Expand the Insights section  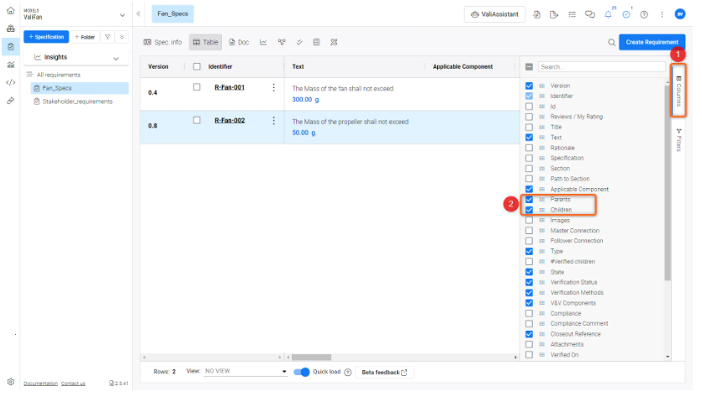click(x=116, y=59)
